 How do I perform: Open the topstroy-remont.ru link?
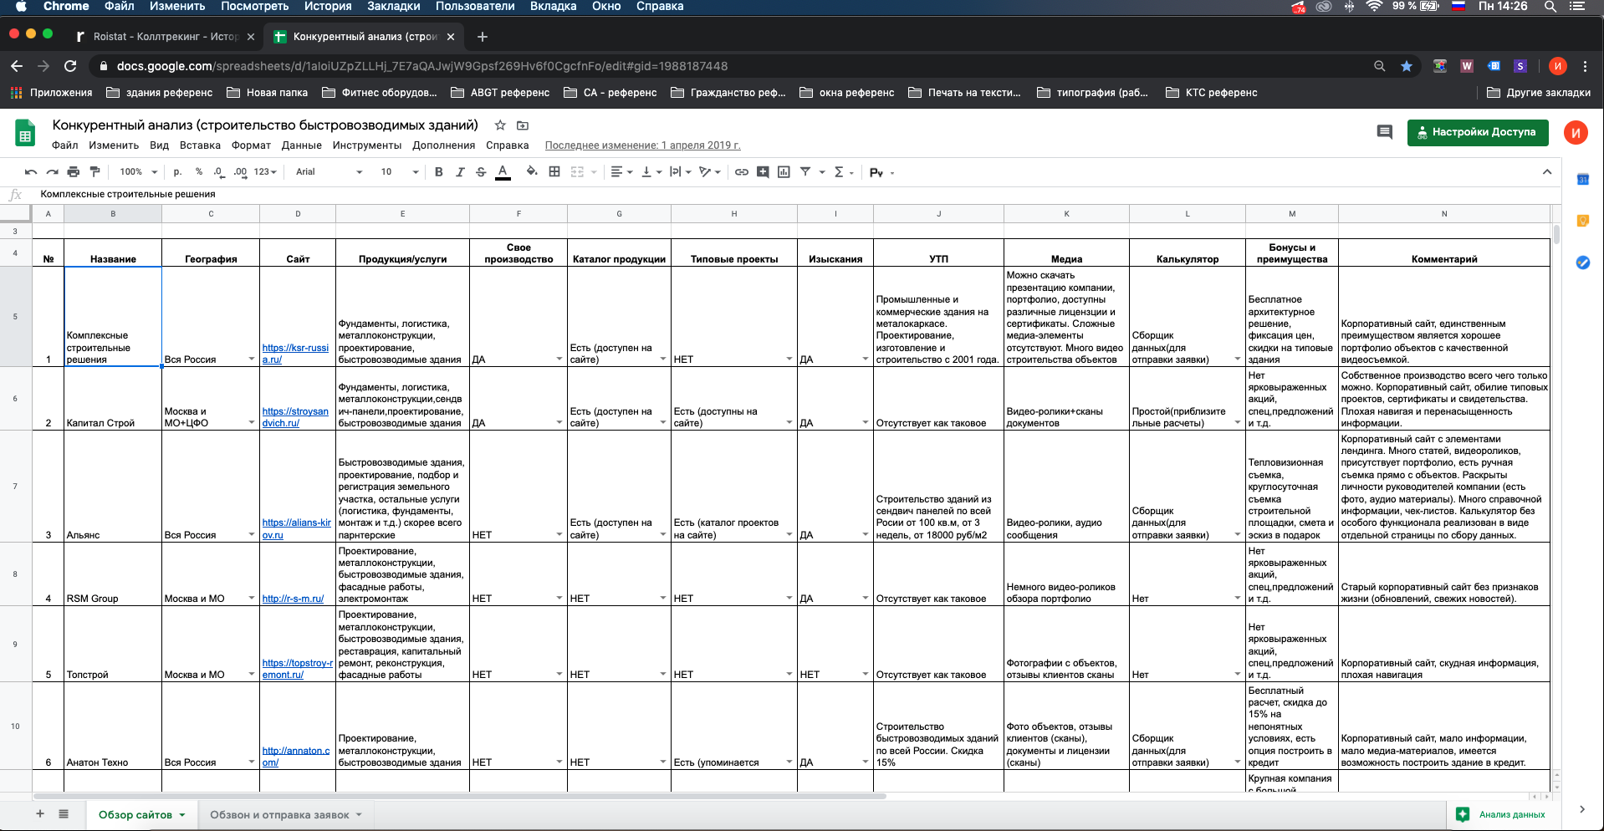(x=297, y=669)
